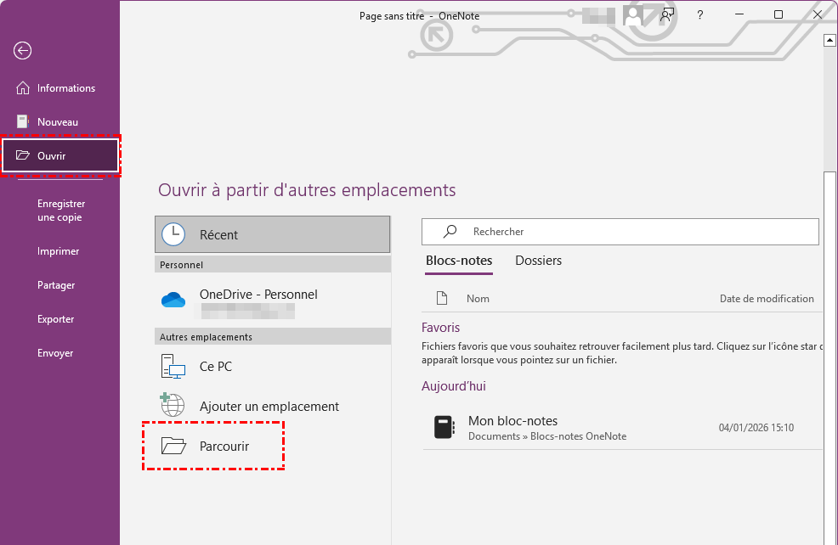Switch to the Dossiers tab

tap(538, 261)
